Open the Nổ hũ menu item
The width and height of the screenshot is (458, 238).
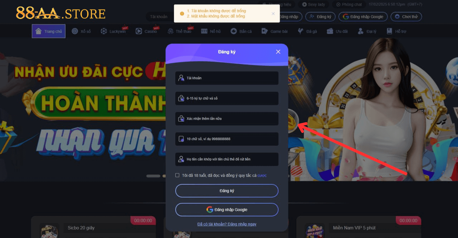(211, 31)
